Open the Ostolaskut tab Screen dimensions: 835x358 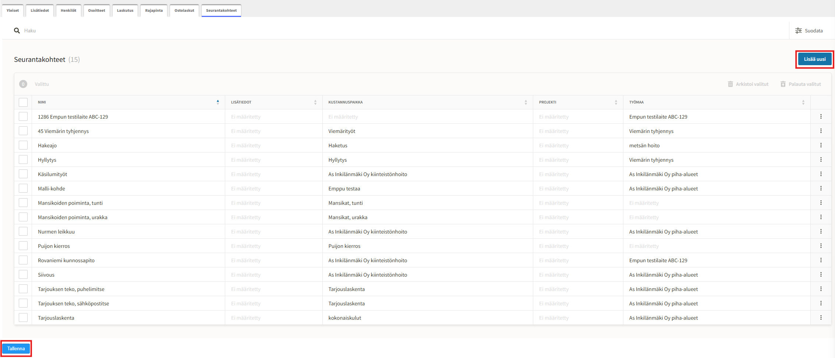pyautogui.click(x=184, y=11)
